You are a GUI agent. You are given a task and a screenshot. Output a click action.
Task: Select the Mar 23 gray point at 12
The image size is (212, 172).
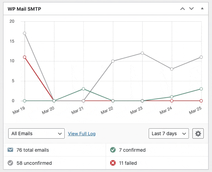142,53
